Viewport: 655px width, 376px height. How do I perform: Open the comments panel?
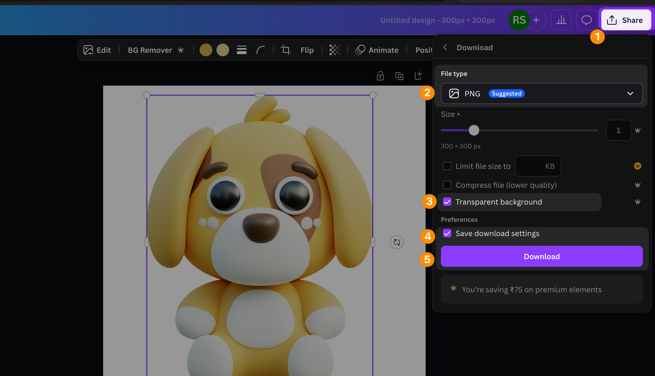(x=586, y=20)
